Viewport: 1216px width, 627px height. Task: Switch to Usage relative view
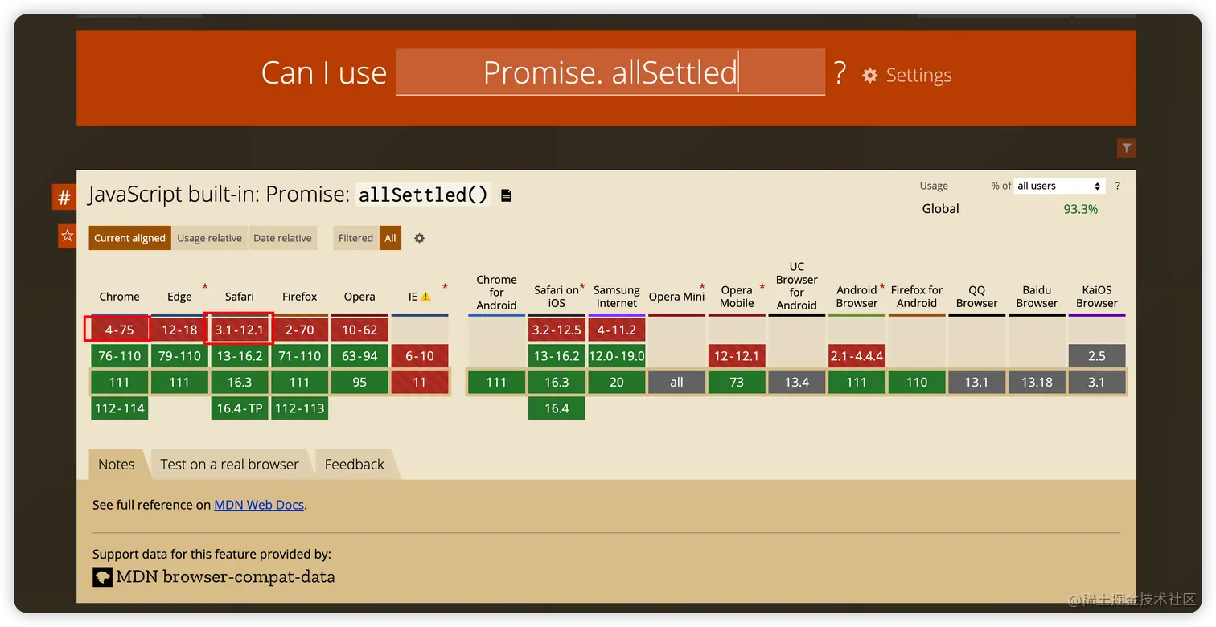(x=209, y=238)
